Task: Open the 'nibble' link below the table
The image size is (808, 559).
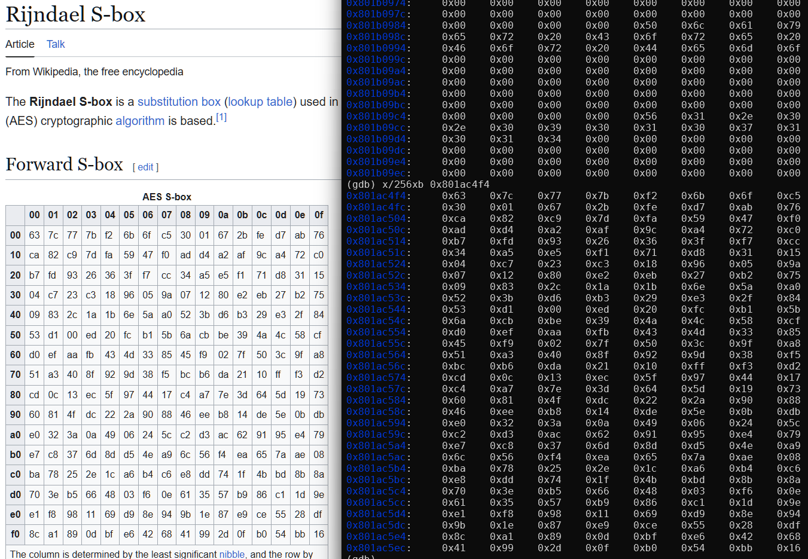Action: 232,554
